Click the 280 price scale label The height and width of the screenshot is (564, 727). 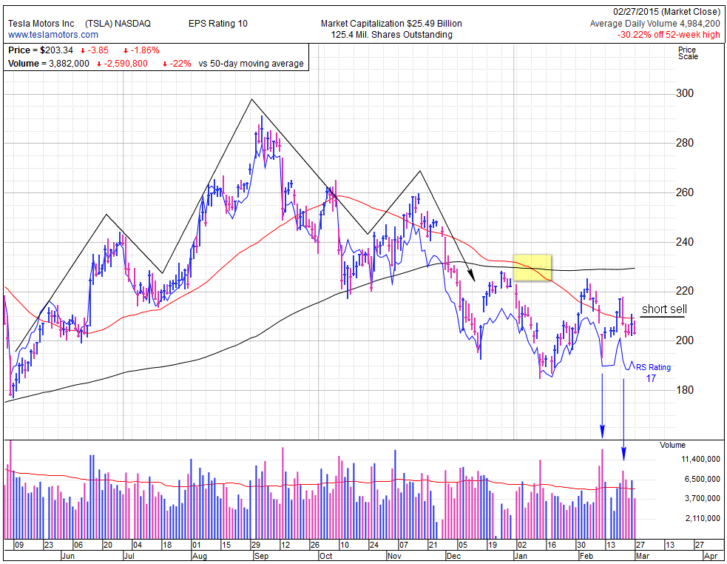[685, 143]
